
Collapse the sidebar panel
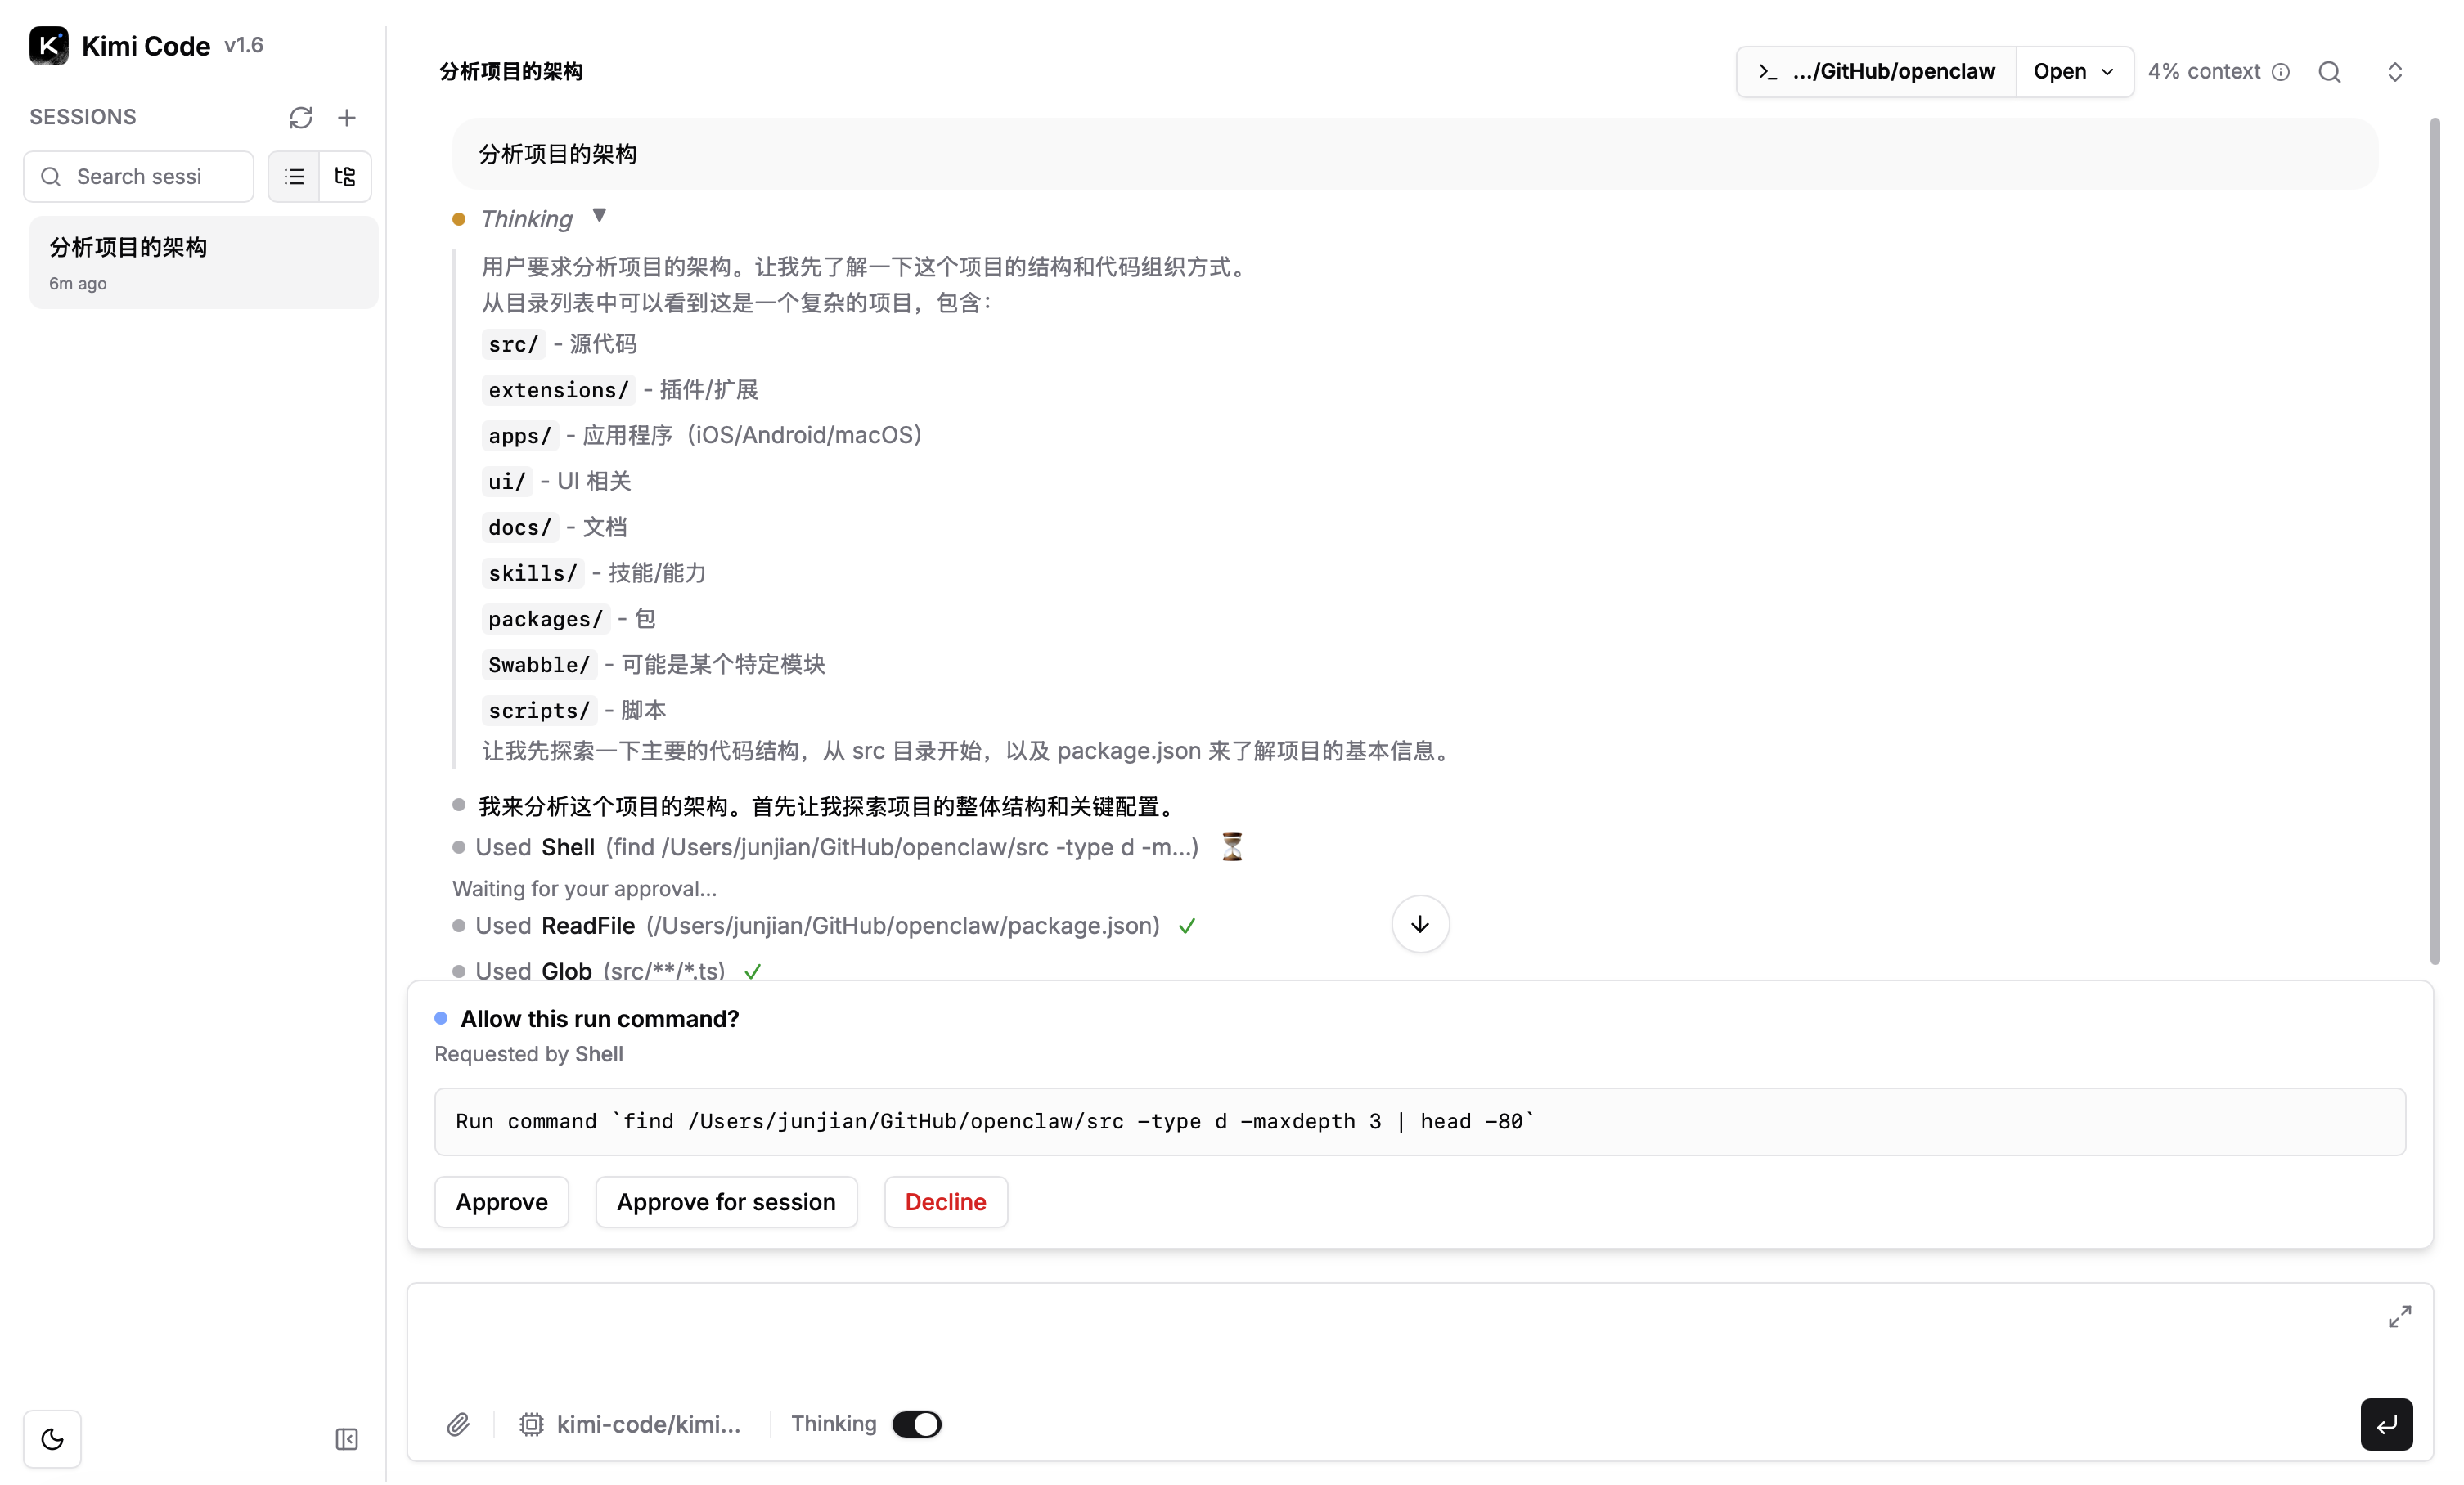pos(346,1439)
